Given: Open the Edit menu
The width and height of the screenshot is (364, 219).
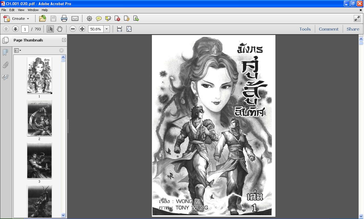Looking at the screenshot, I should [12, 10].
